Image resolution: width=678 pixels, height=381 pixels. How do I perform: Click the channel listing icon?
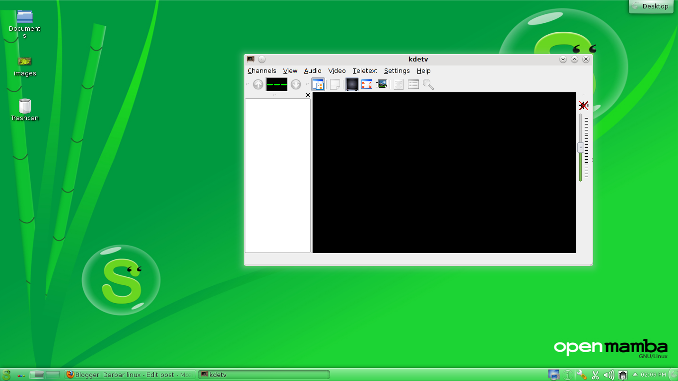coord(413,84)
